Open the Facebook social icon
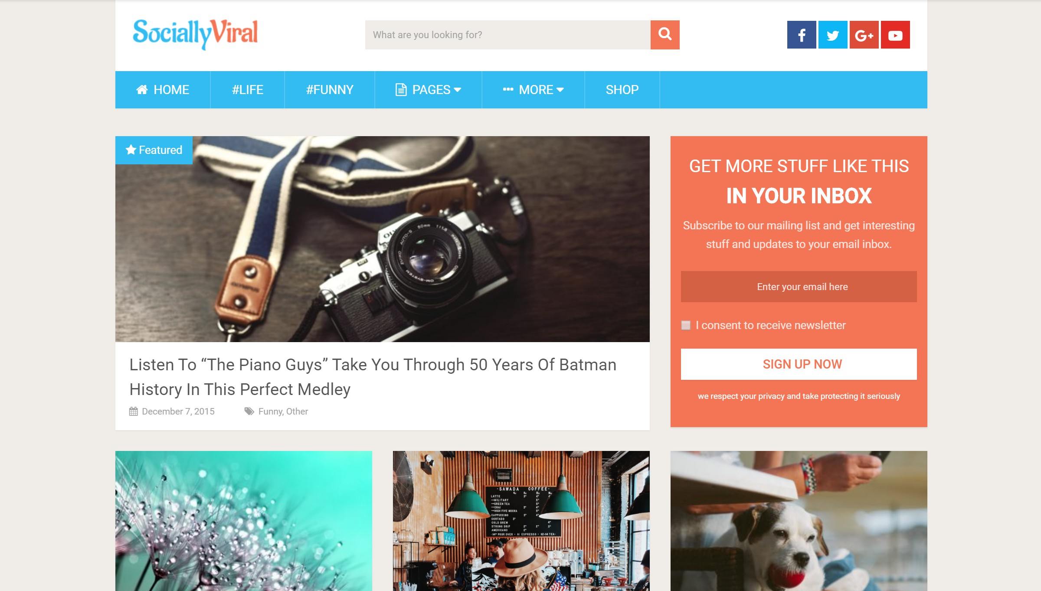1041x591 pixels. point(802,35)
